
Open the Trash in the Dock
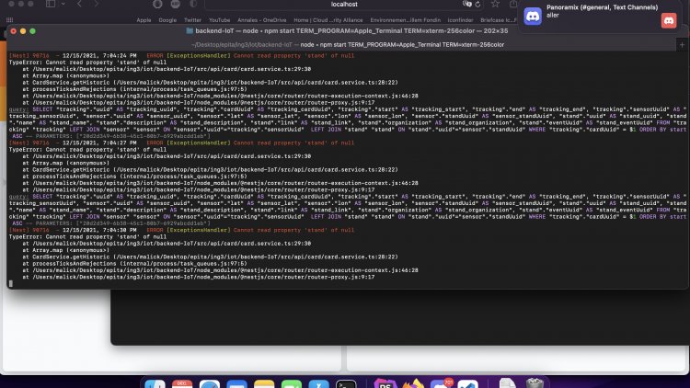pos(535,383)
